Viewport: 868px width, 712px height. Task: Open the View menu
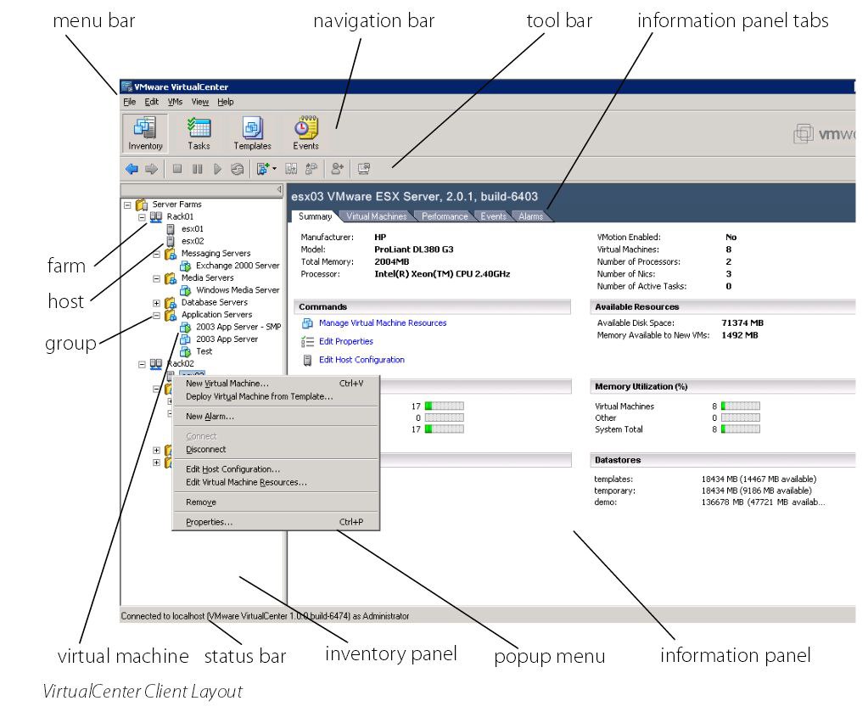[x=200, y=102]
